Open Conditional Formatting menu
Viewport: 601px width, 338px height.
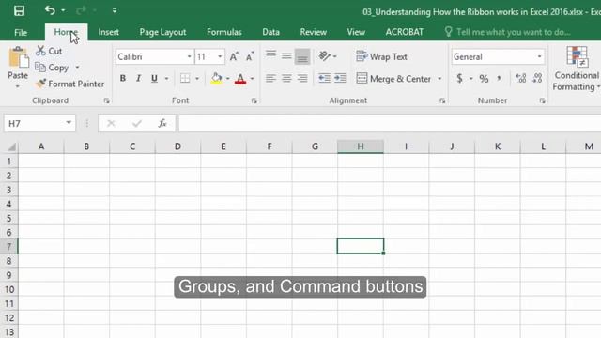point(577,69)
